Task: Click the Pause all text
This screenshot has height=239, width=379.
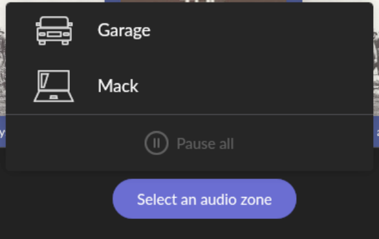Action: point(205,143)
